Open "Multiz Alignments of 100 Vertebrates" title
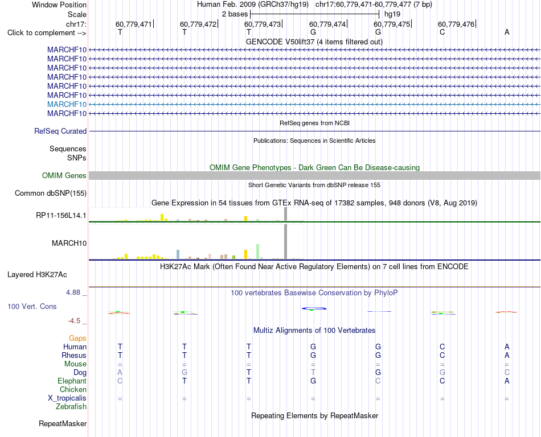 tap(314, 331)
